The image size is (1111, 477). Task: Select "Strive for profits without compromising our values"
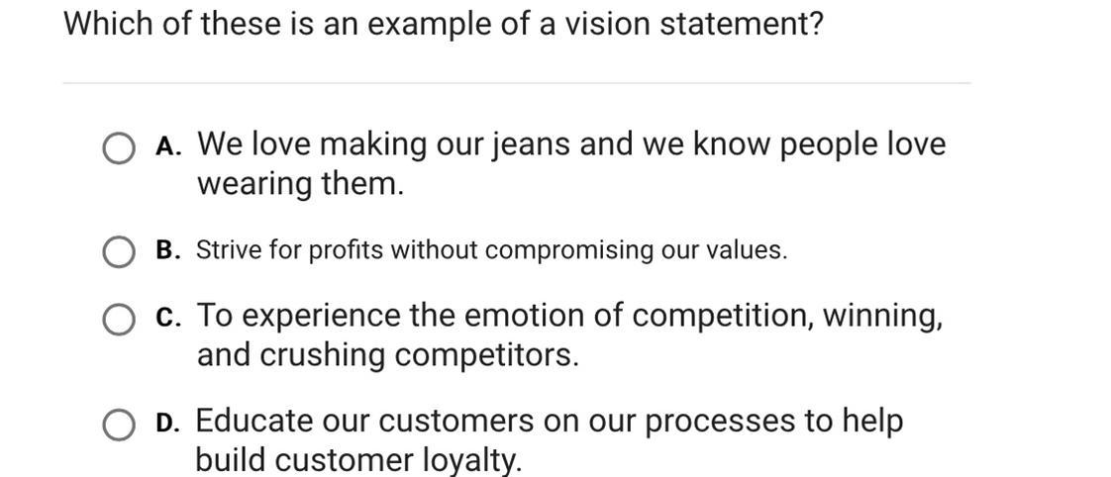[492, 250]
